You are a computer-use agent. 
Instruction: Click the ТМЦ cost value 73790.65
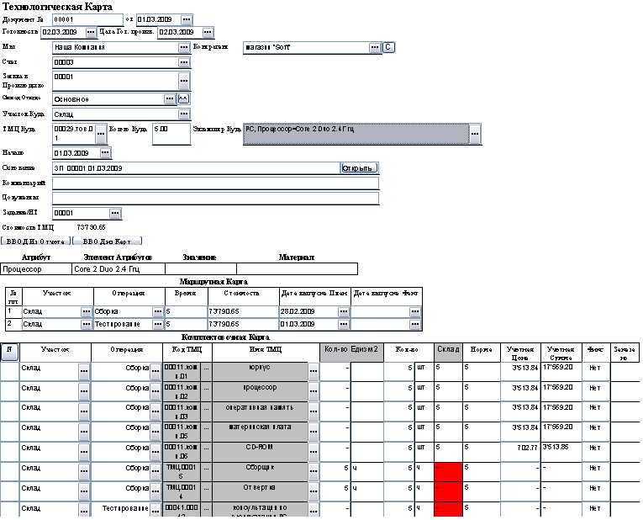[x=91, y=227]
